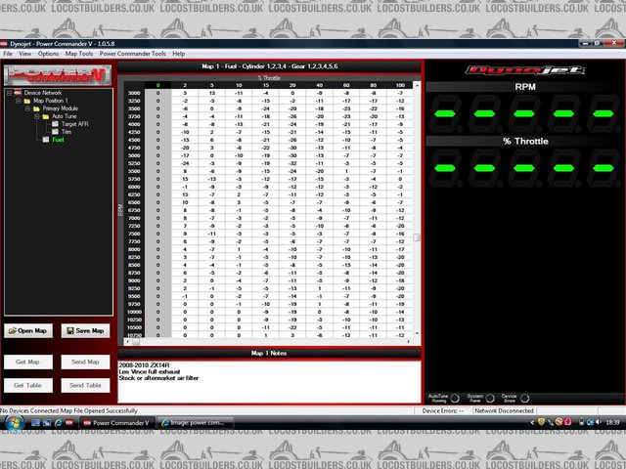Image resolution: width=626 pixels, height=469 pixels.
Task: Click the cell at 3000 RPM, 5% throttle
Action: pos(212,93)
